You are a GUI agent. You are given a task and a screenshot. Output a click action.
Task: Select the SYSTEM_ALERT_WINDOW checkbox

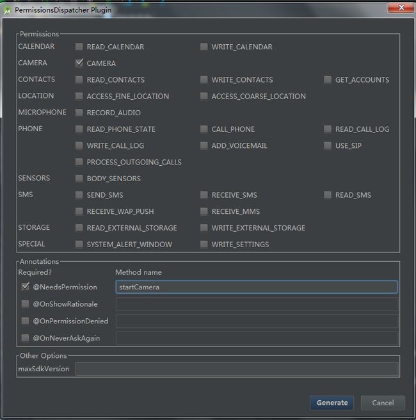point(79,245)
